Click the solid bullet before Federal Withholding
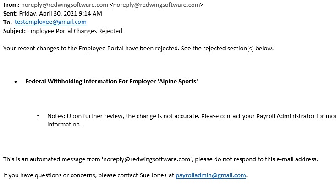 [16, 82]
